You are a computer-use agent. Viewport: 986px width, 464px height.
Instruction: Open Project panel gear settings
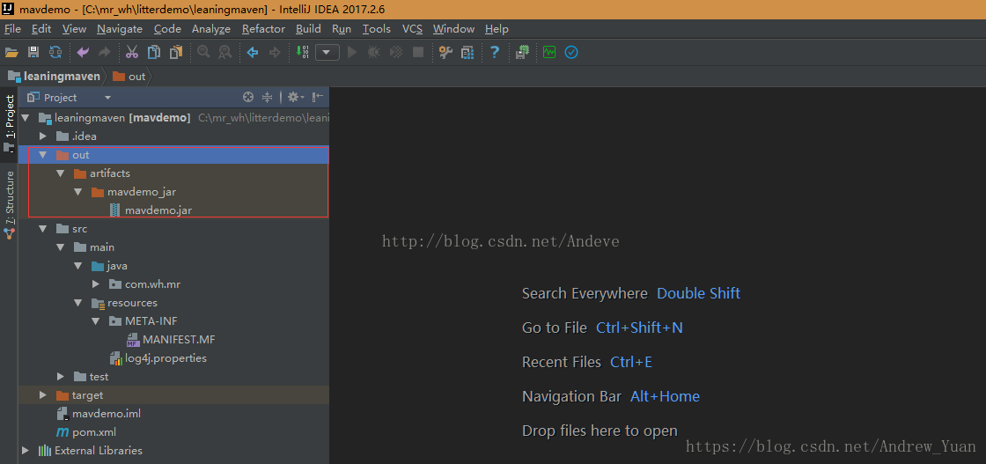pos(295,97)
